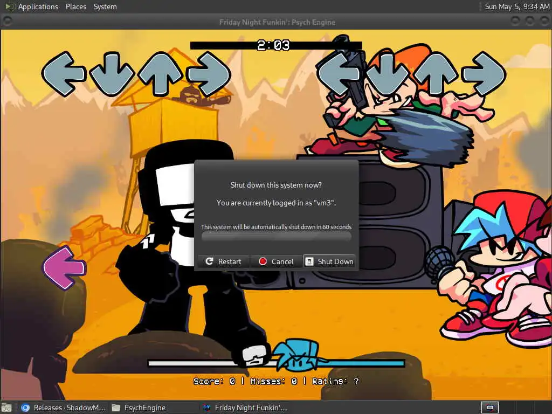Click the clock showing Sun May 5
The image size is (552, 414).
[517, 6]
